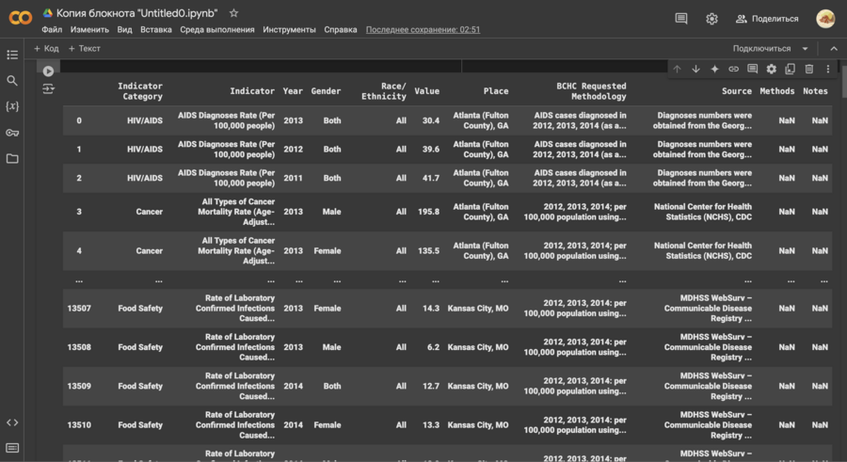Click Year 2012 in row 1
The height and width of the screenshot is (462, 847).
[x=293, y=149]
